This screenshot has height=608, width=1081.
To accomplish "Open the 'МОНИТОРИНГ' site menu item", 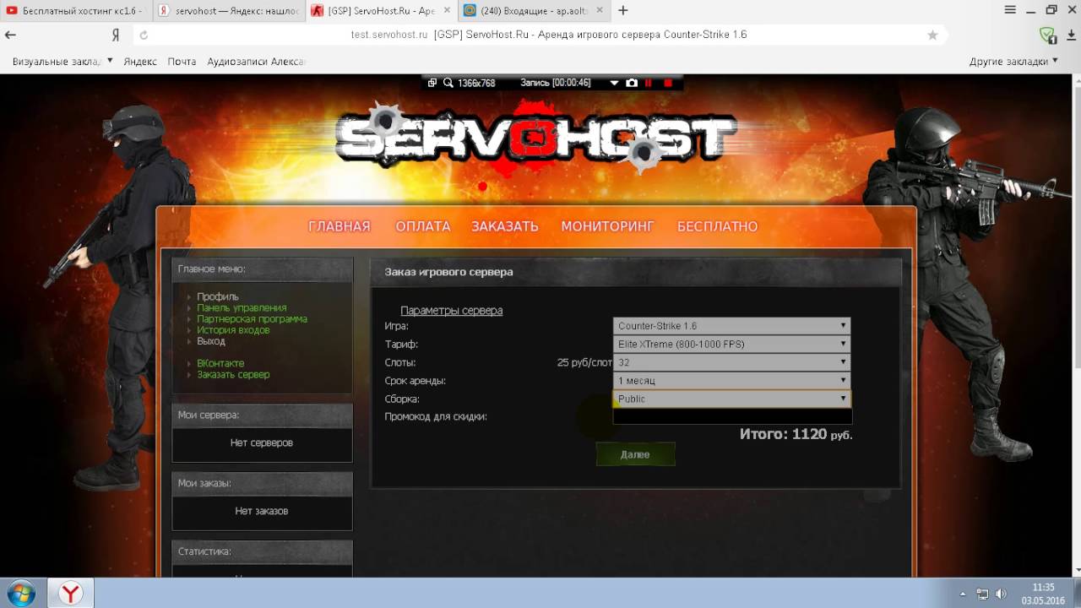I will pyautogui.click(x=608, y=226).
